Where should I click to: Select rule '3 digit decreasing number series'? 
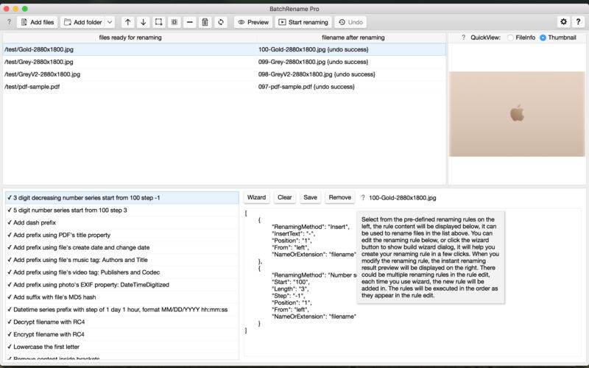click(122, 198)
